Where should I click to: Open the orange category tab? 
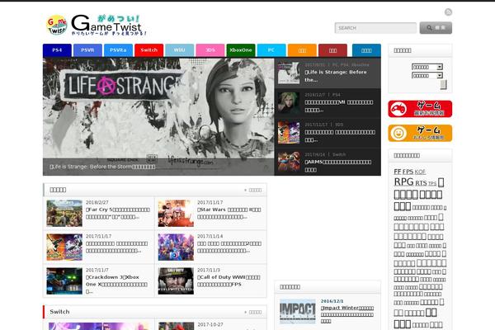tap(302, 50)
